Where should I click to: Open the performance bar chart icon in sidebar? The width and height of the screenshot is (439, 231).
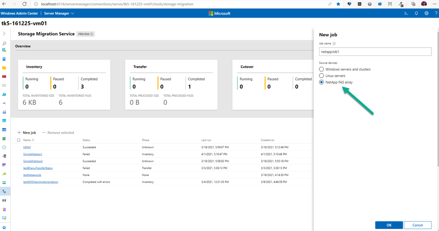[x=4, y=112]
